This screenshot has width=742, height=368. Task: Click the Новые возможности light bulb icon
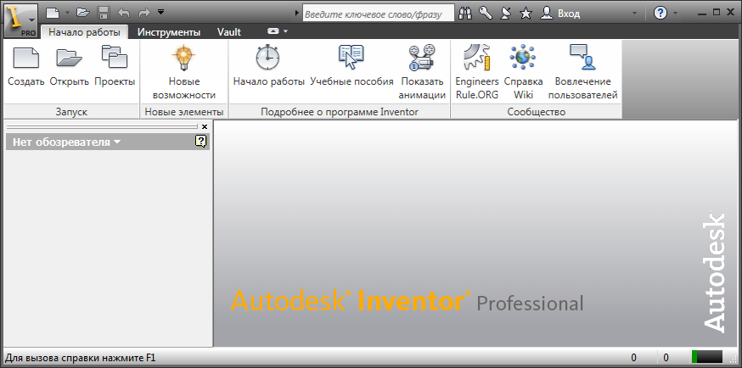point(183,58)
